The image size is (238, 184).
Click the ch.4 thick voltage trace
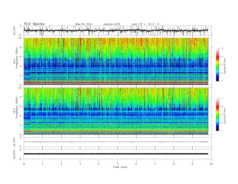(116, 154)
